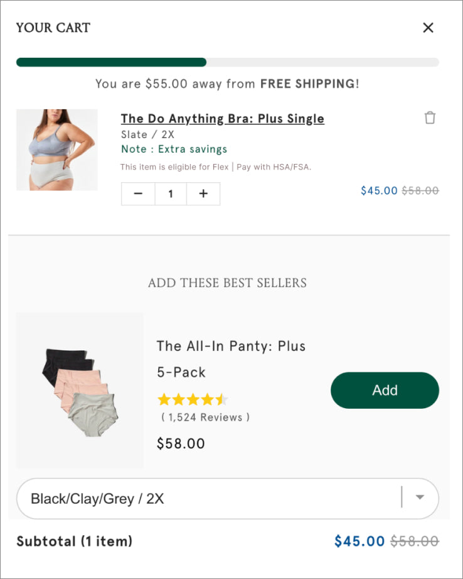Close the cart panel with X
The height and width of the screenshot is (579, 463).
428,28
